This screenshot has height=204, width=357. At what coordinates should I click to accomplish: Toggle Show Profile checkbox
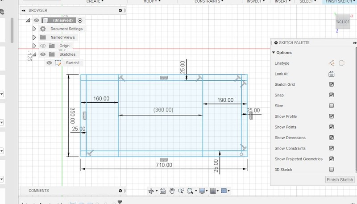click(x=332, y=116)
